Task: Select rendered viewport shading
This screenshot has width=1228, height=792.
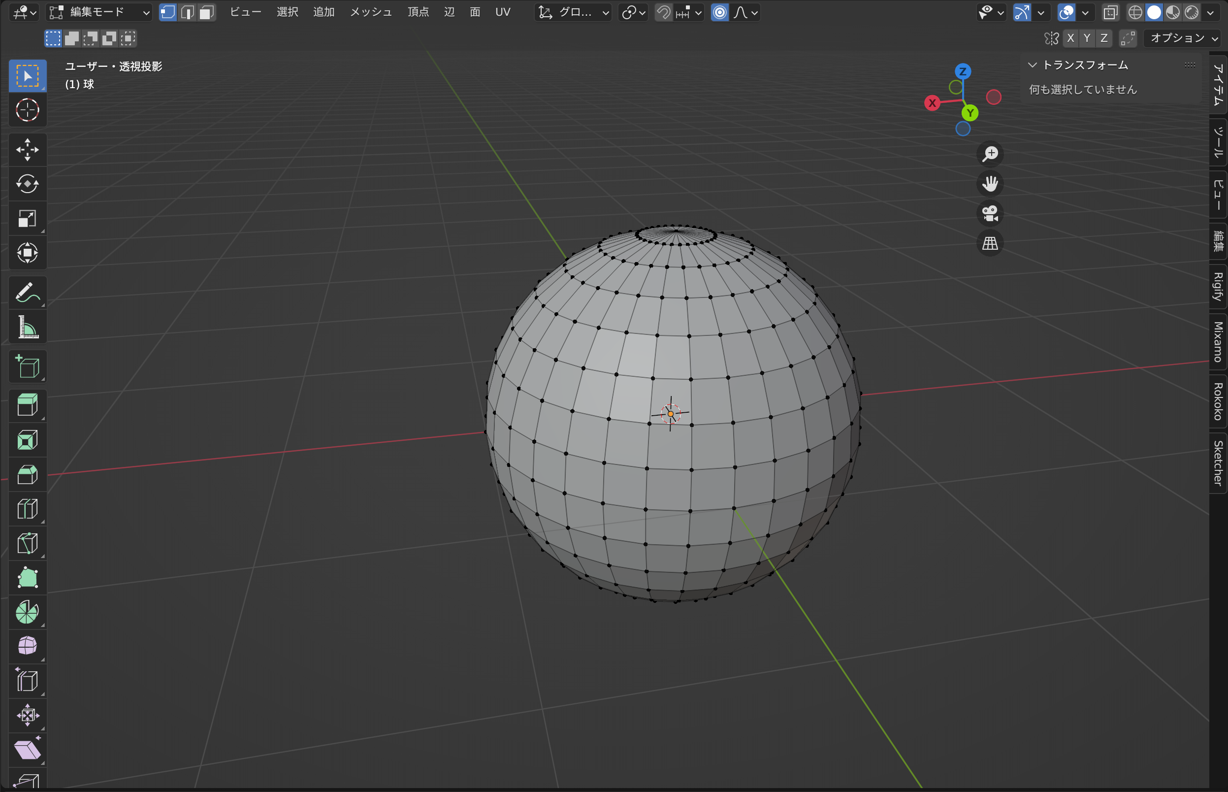Action: coord(1192,12)
